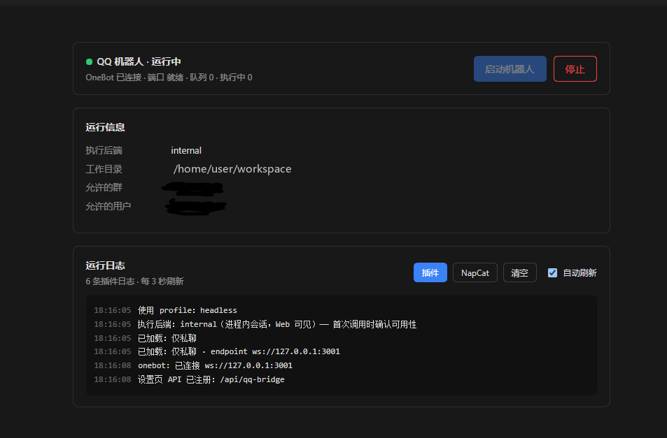Click the 允许的用户 label

pos(108,206)
